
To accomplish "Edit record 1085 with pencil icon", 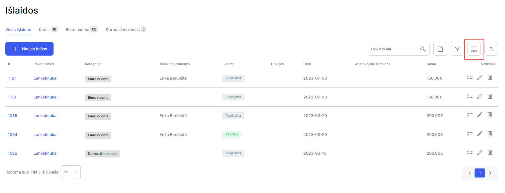I will click(480, 115).
